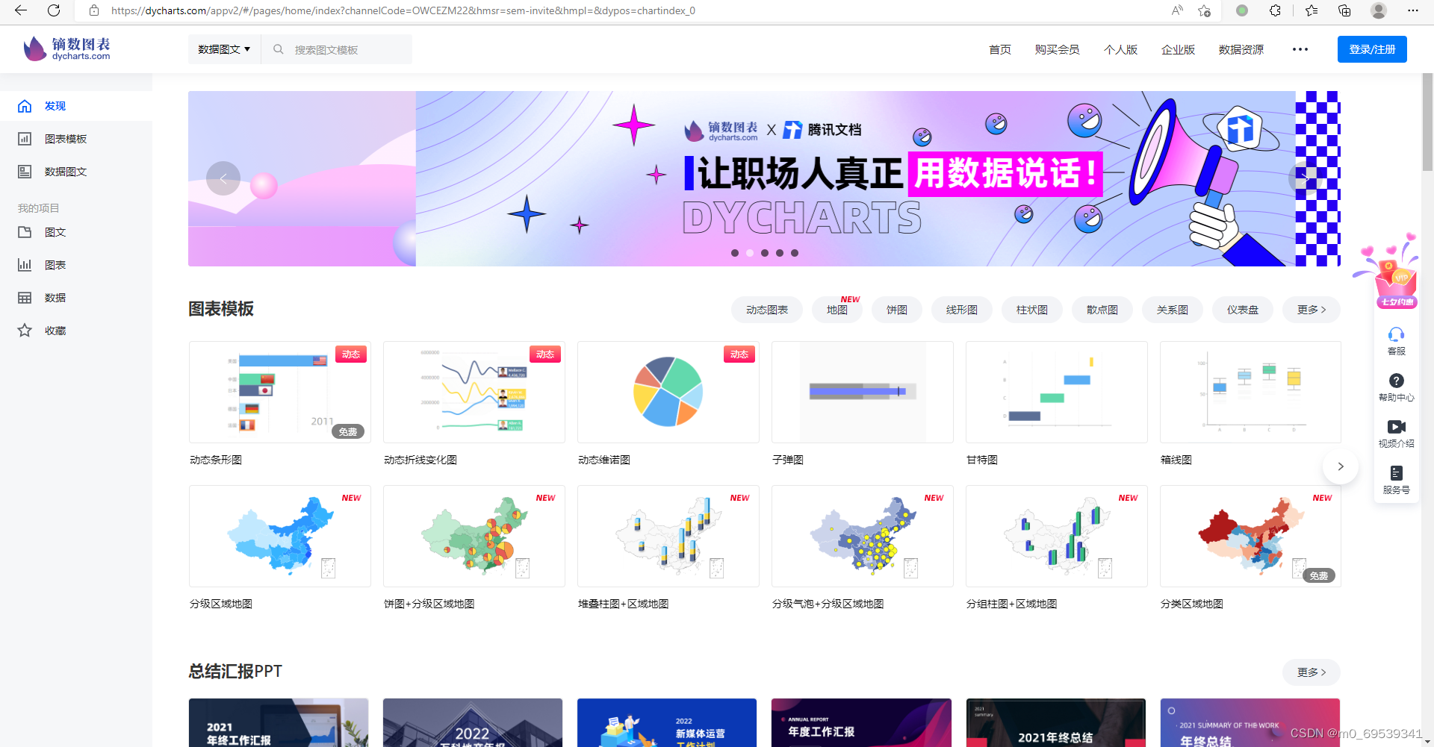This screenshot has width=1434, height=747.
Task: Open the 视频介绍 video icon
Action: click(x=1396, y=427)
